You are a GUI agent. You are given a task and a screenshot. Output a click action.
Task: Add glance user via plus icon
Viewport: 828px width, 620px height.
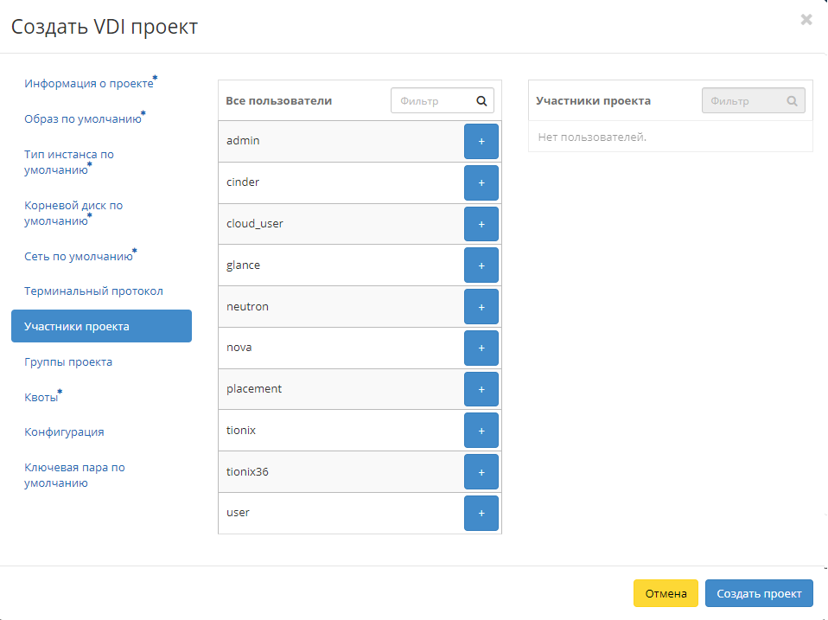[481, 265]
